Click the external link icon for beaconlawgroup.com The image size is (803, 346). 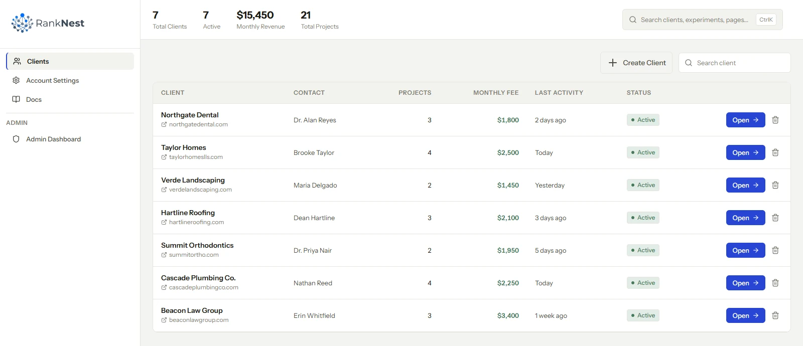point(164,320)
